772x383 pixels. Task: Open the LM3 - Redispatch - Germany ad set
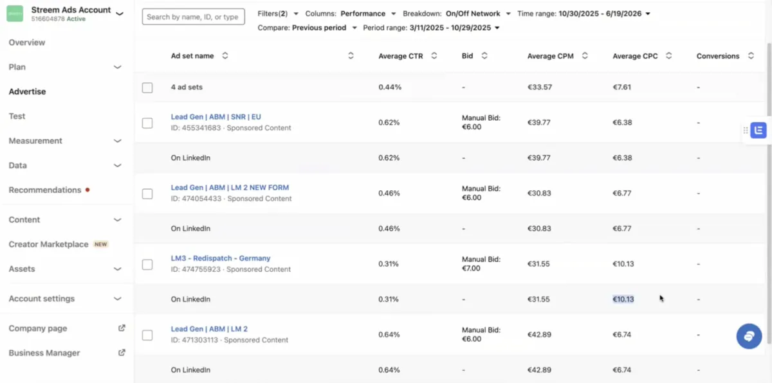(x=221, y=258)
